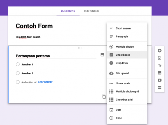
Task: Choose Multiple choice question type
Action: tap(127, 47)
